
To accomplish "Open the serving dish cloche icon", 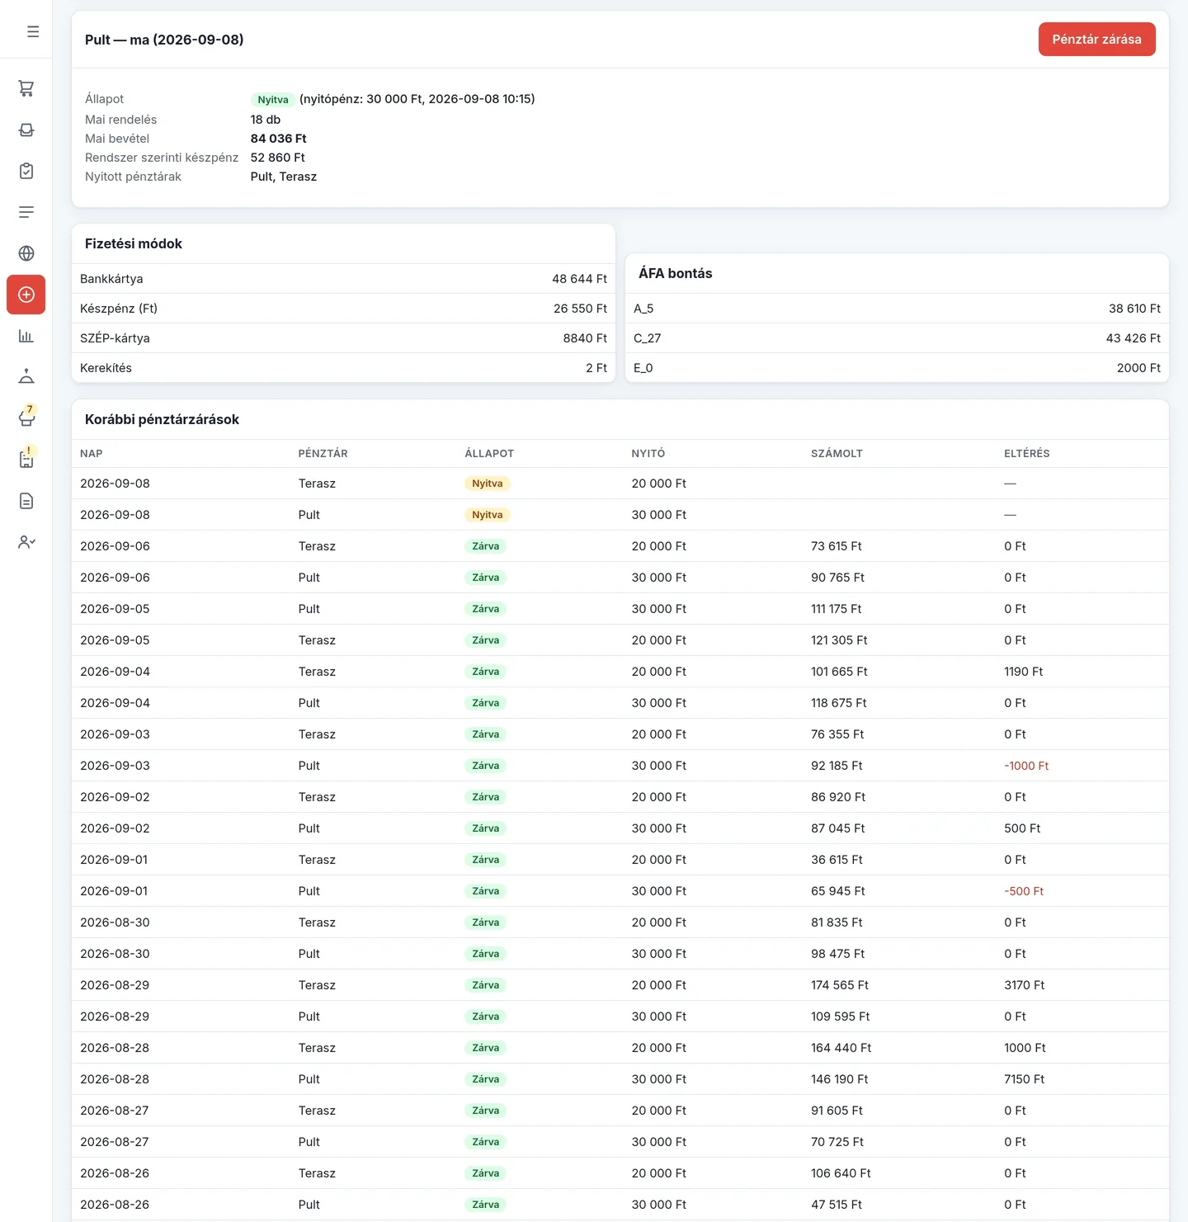I will (x=26, y=377).
